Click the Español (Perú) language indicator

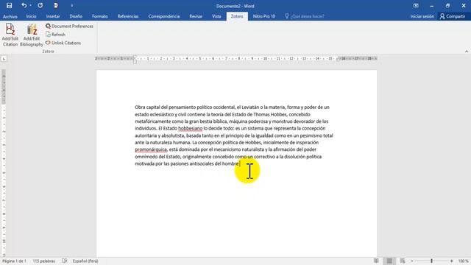pos(85,261)
